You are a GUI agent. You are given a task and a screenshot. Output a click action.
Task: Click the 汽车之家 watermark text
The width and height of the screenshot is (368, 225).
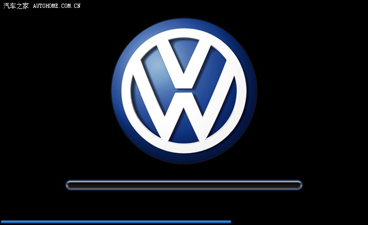pyautogui.click(x=15, y=6)
